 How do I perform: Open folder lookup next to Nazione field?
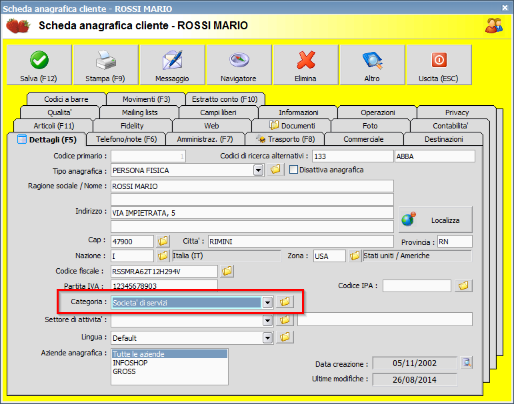click(x=163, y=256)
